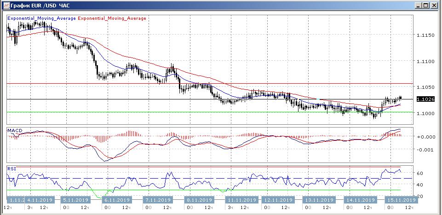Select the red Exponential_Moving_Average label
The height and width of the screenshot is (215, 442).
[112, 18]
